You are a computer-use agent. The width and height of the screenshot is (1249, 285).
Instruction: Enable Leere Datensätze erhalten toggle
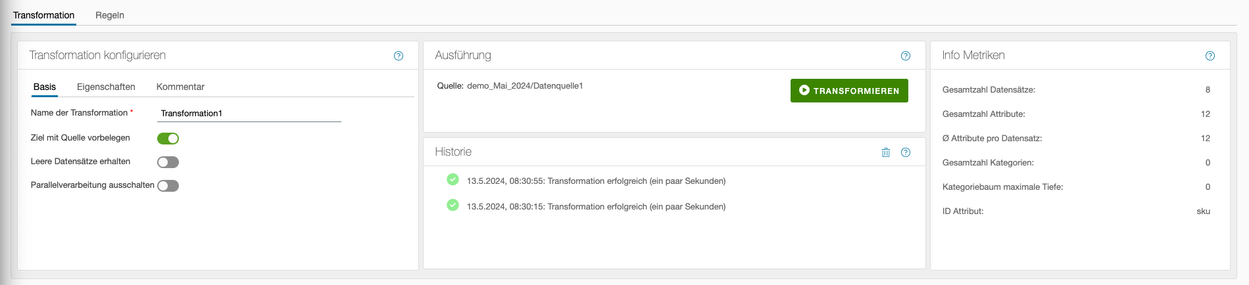(168, 162)
